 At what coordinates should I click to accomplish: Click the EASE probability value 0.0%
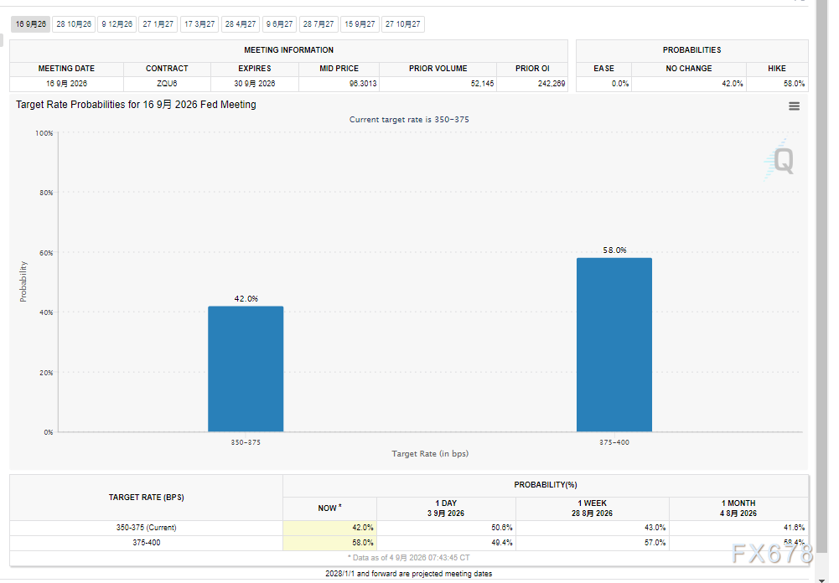tap(620, 84)
